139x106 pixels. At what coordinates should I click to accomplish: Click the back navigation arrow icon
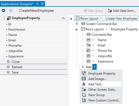coord(4,10)
